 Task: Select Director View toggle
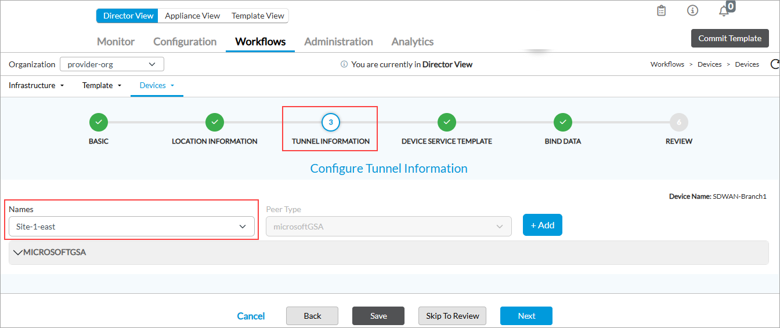pos(128,16)
